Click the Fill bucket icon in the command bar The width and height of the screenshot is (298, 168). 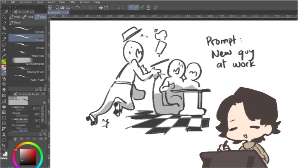click(100, 7)
